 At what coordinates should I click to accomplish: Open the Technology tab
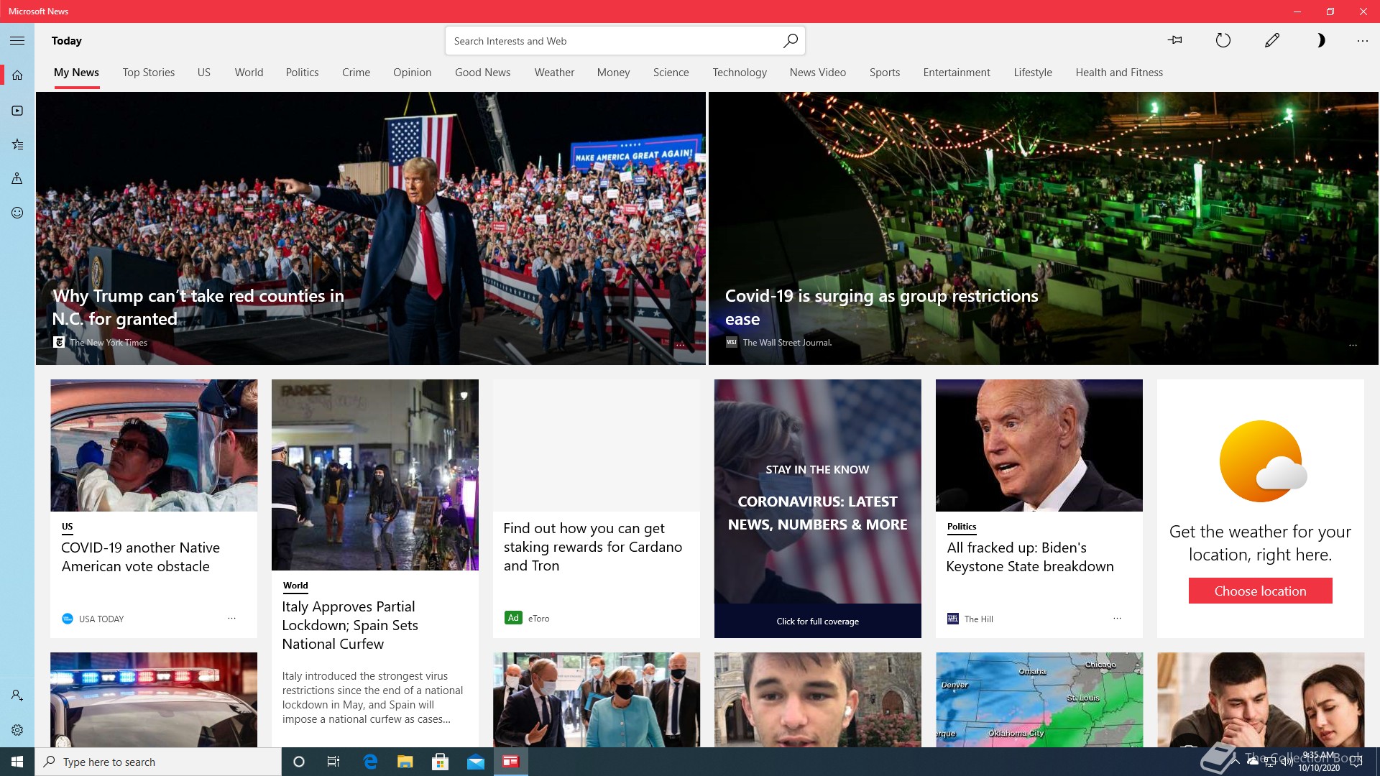pos(740,73)
